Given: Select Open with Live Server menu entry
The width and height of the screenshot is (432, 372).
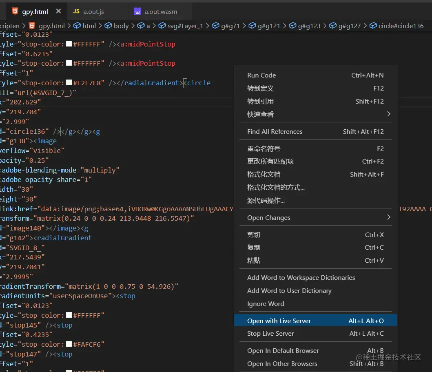Looking at the screenshot, I should pos(279,321).
